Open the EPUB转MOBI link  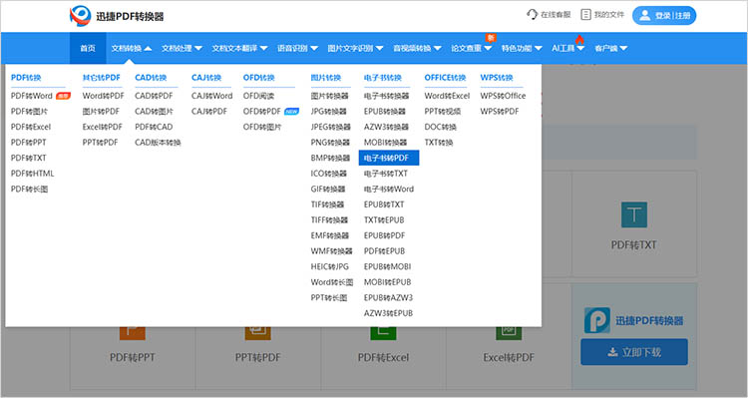387,266
